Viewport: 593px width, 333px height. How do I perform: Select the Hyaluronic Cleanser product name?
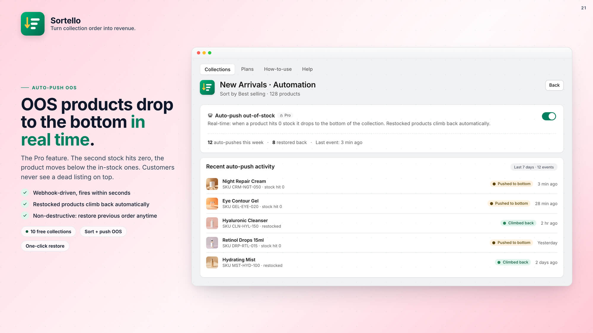tap(245, 221)
